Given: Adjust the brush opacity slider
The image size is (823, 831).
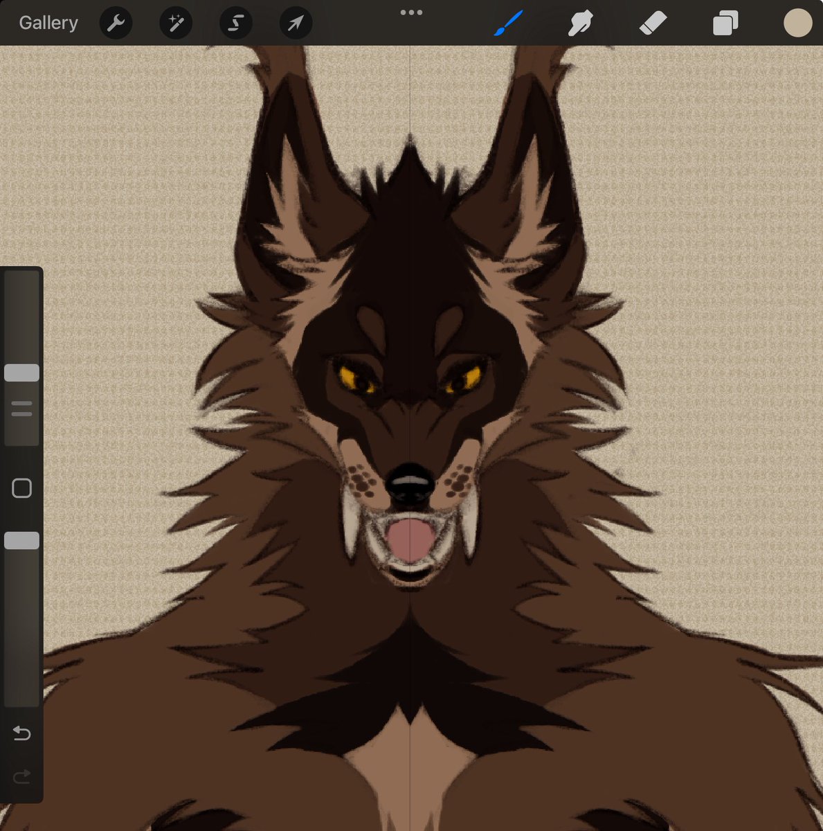Looking at the screenshot, I should click(21, 540).
